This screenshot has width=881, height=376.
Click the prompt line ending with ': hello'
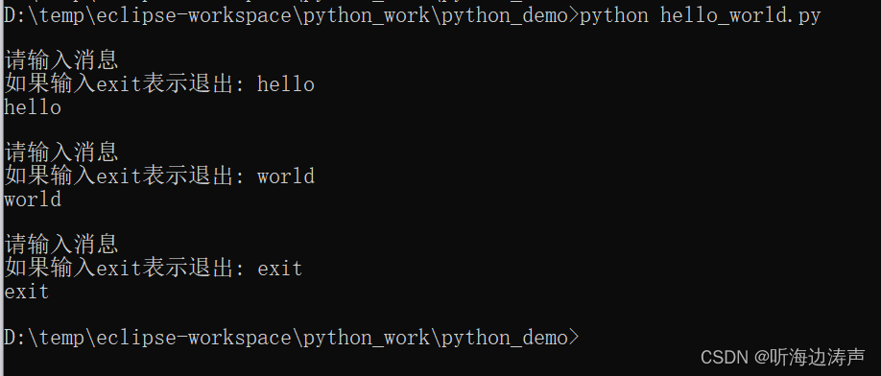[159, 84]
